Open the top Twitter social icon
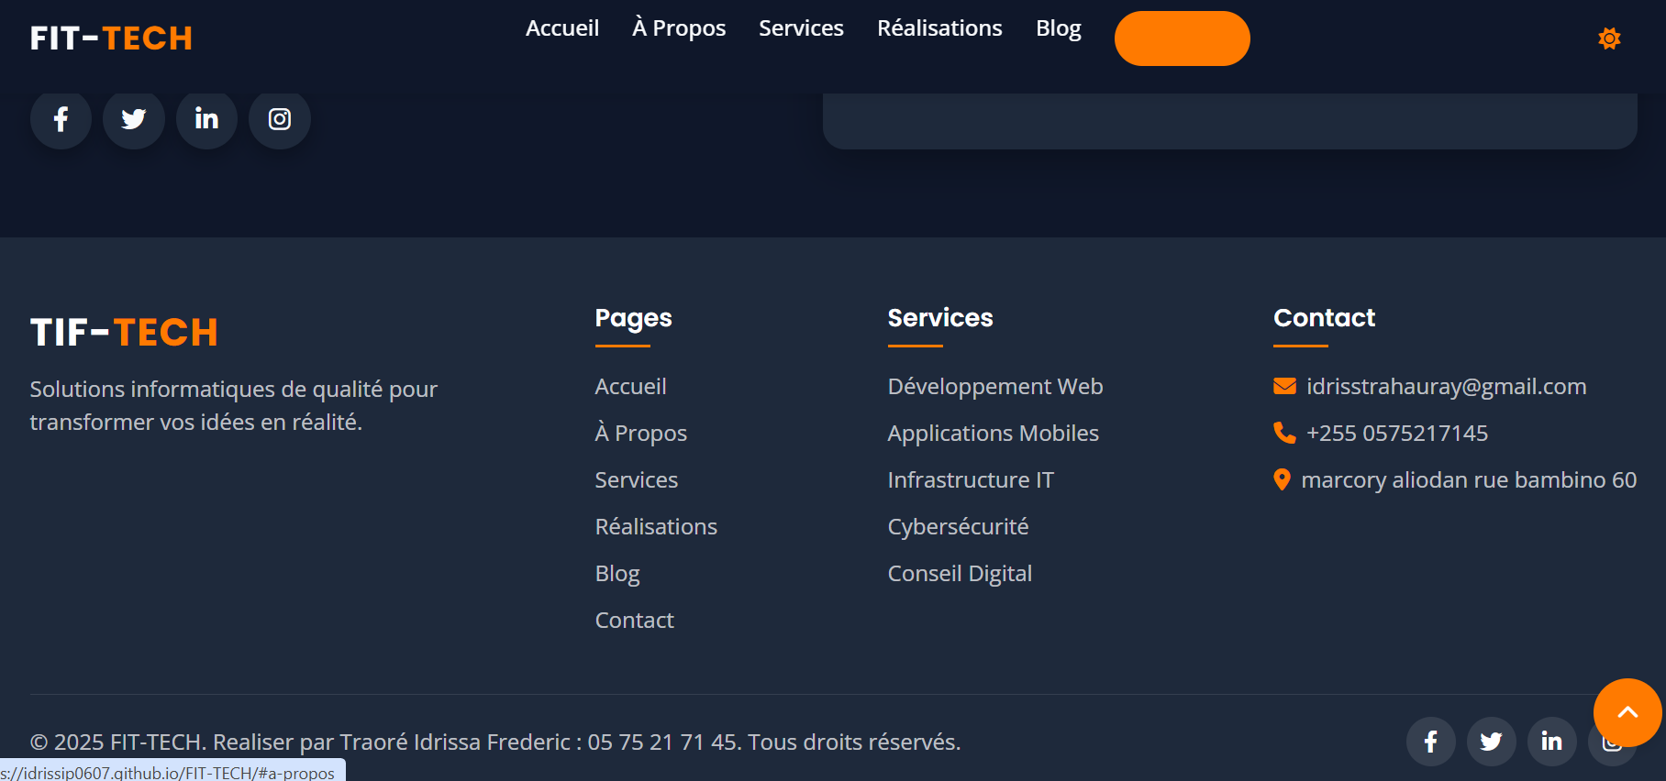The image size is (1666, 781). coord(134,119)
